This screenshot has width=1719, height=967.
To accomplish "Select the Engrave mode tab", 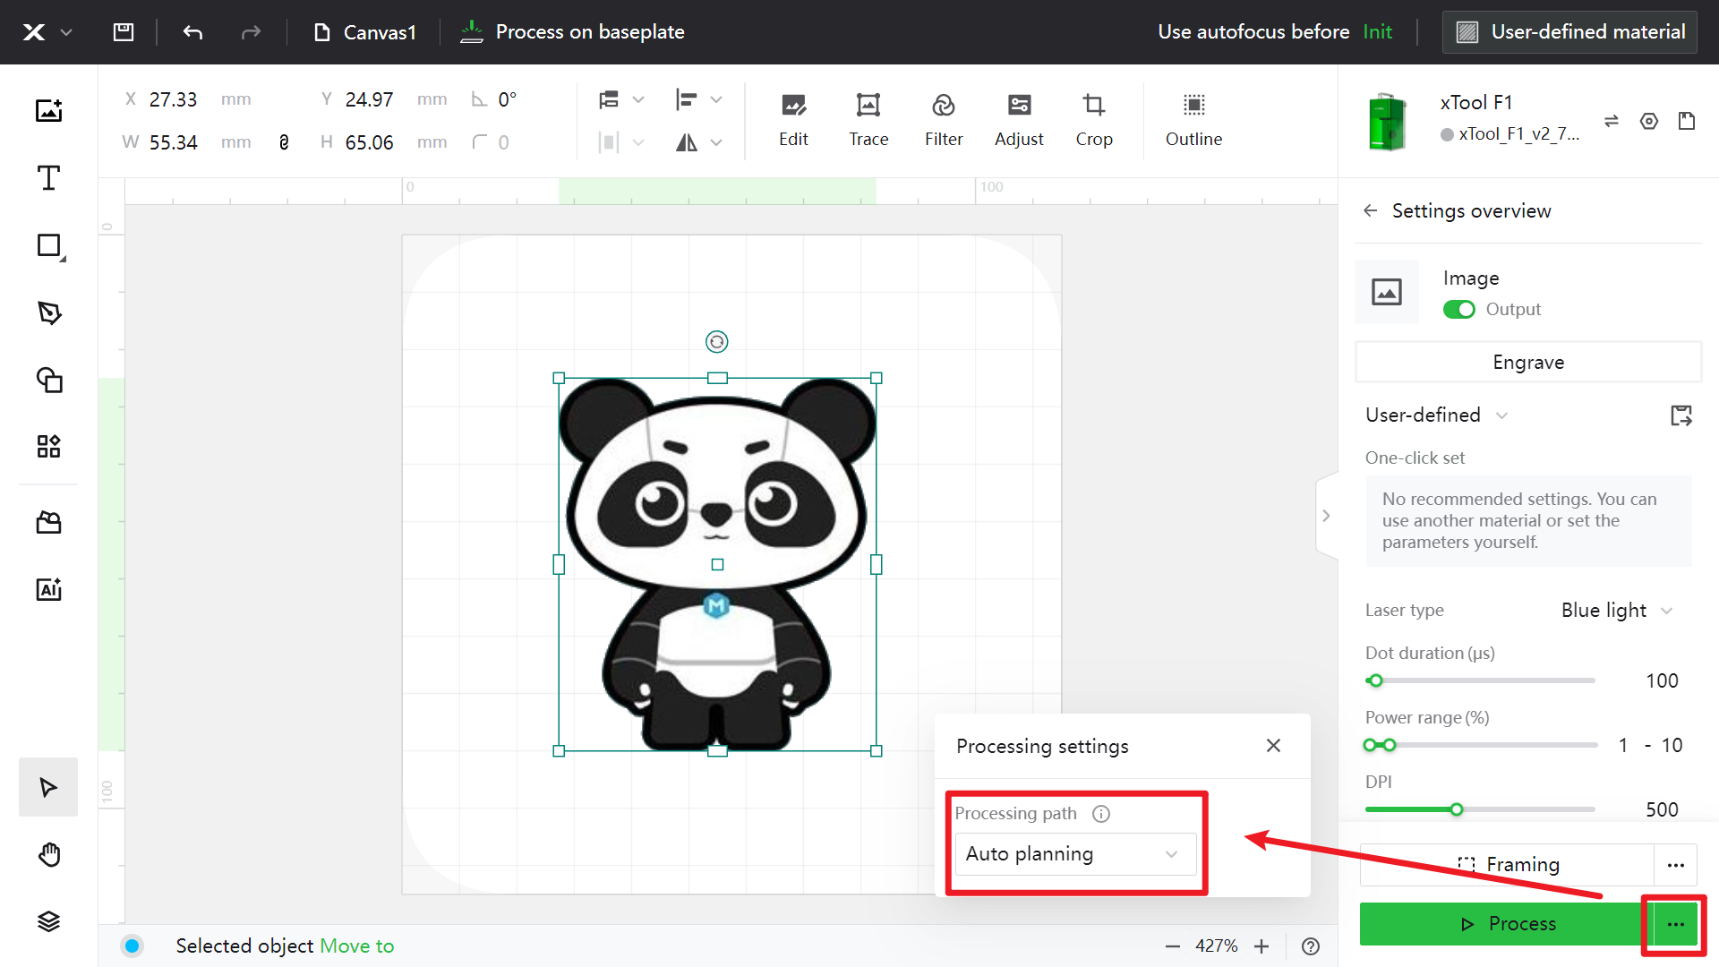I will 1527,363.
